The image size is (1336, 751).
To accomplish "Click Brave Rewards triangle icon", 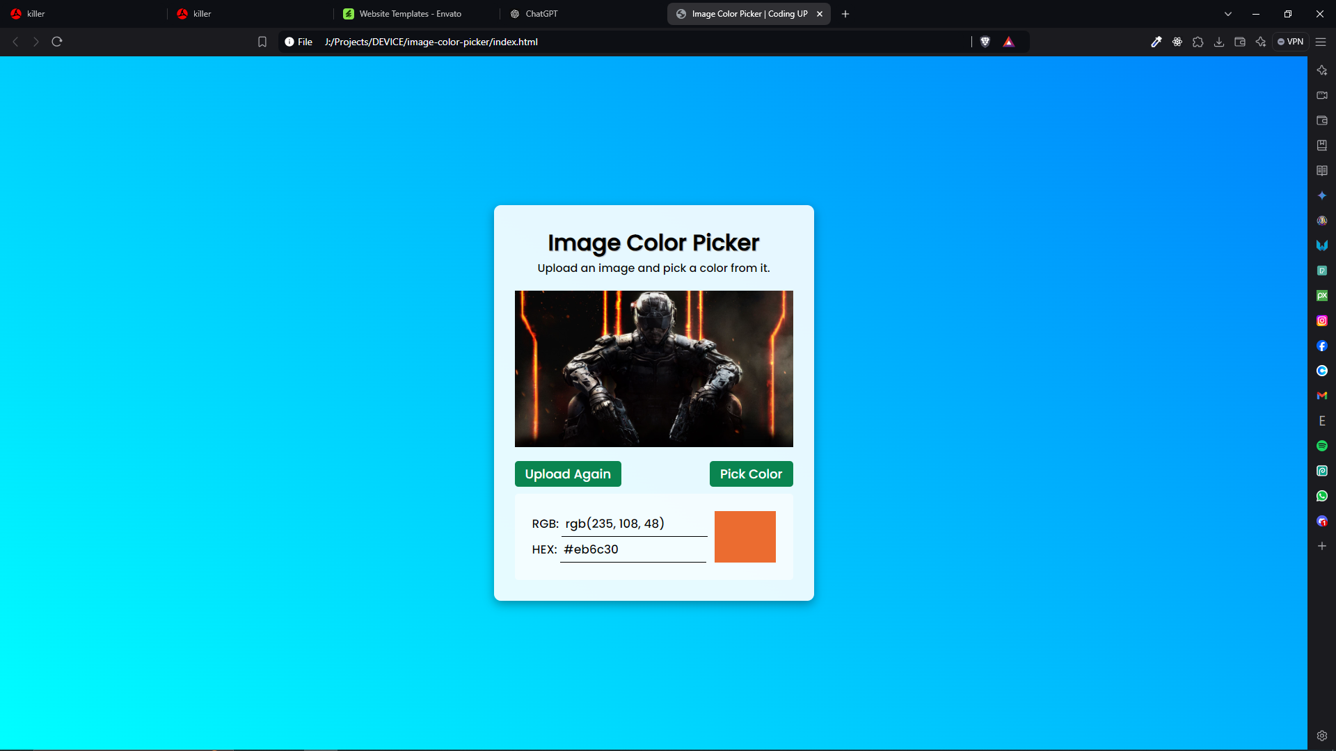I will (x=1009, y=42).
